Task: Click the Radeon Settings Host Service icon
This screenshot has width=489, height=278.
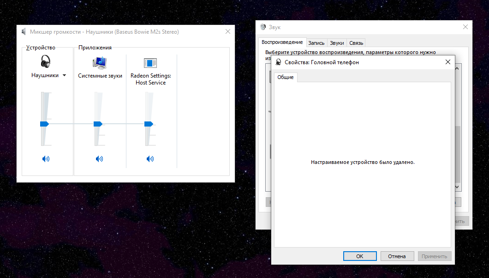Action: point(150,63)
